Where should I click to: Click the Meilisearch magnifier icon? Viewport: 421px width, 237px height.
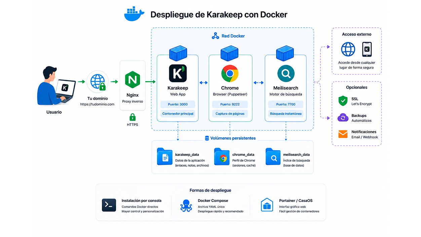[286, 73]
